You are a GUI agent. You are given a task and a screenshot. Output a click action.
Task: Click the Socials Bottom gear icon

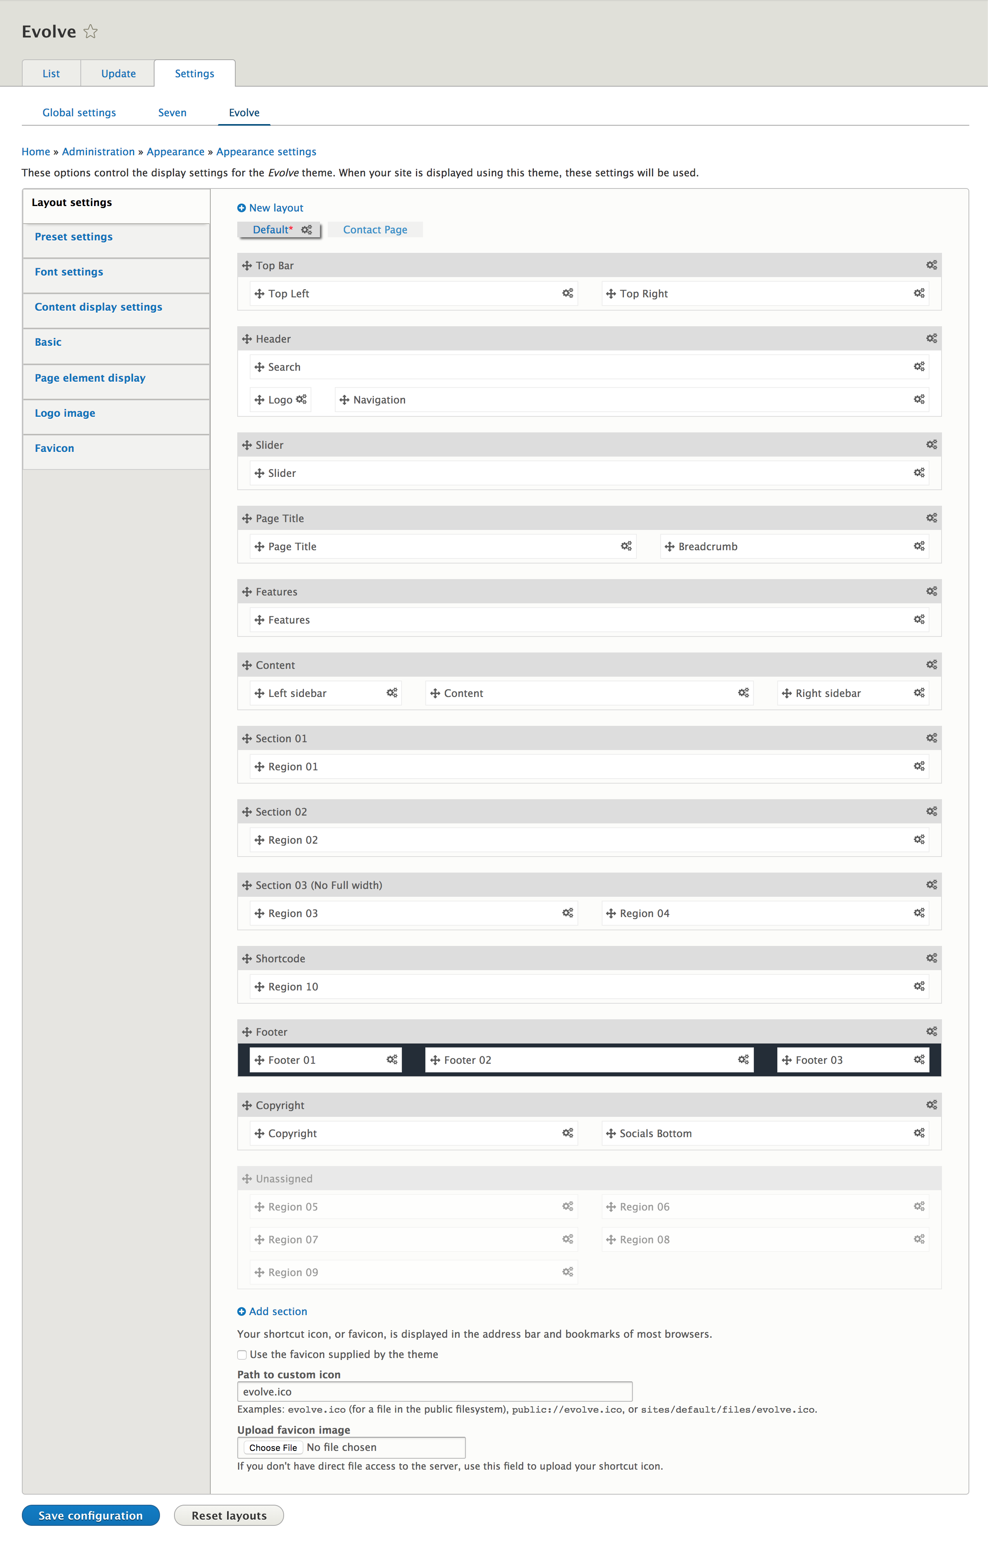pyautogui.click(x=919, y=1133)
